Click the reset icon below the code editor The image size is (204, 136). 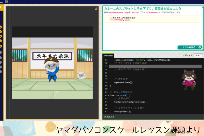click(105, 117)
